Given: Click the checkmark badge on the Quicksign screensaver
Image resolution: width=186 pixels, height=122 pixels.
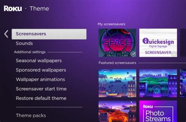Looking at the screenshot, I should 174,54.
